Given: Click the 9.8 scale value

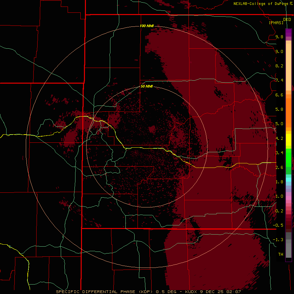Looking at the screenshot, I should click(279, 37).
